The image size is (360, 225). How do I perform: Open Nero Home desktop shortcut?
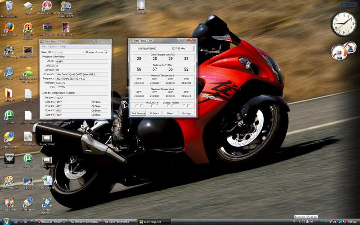(28, 203)
